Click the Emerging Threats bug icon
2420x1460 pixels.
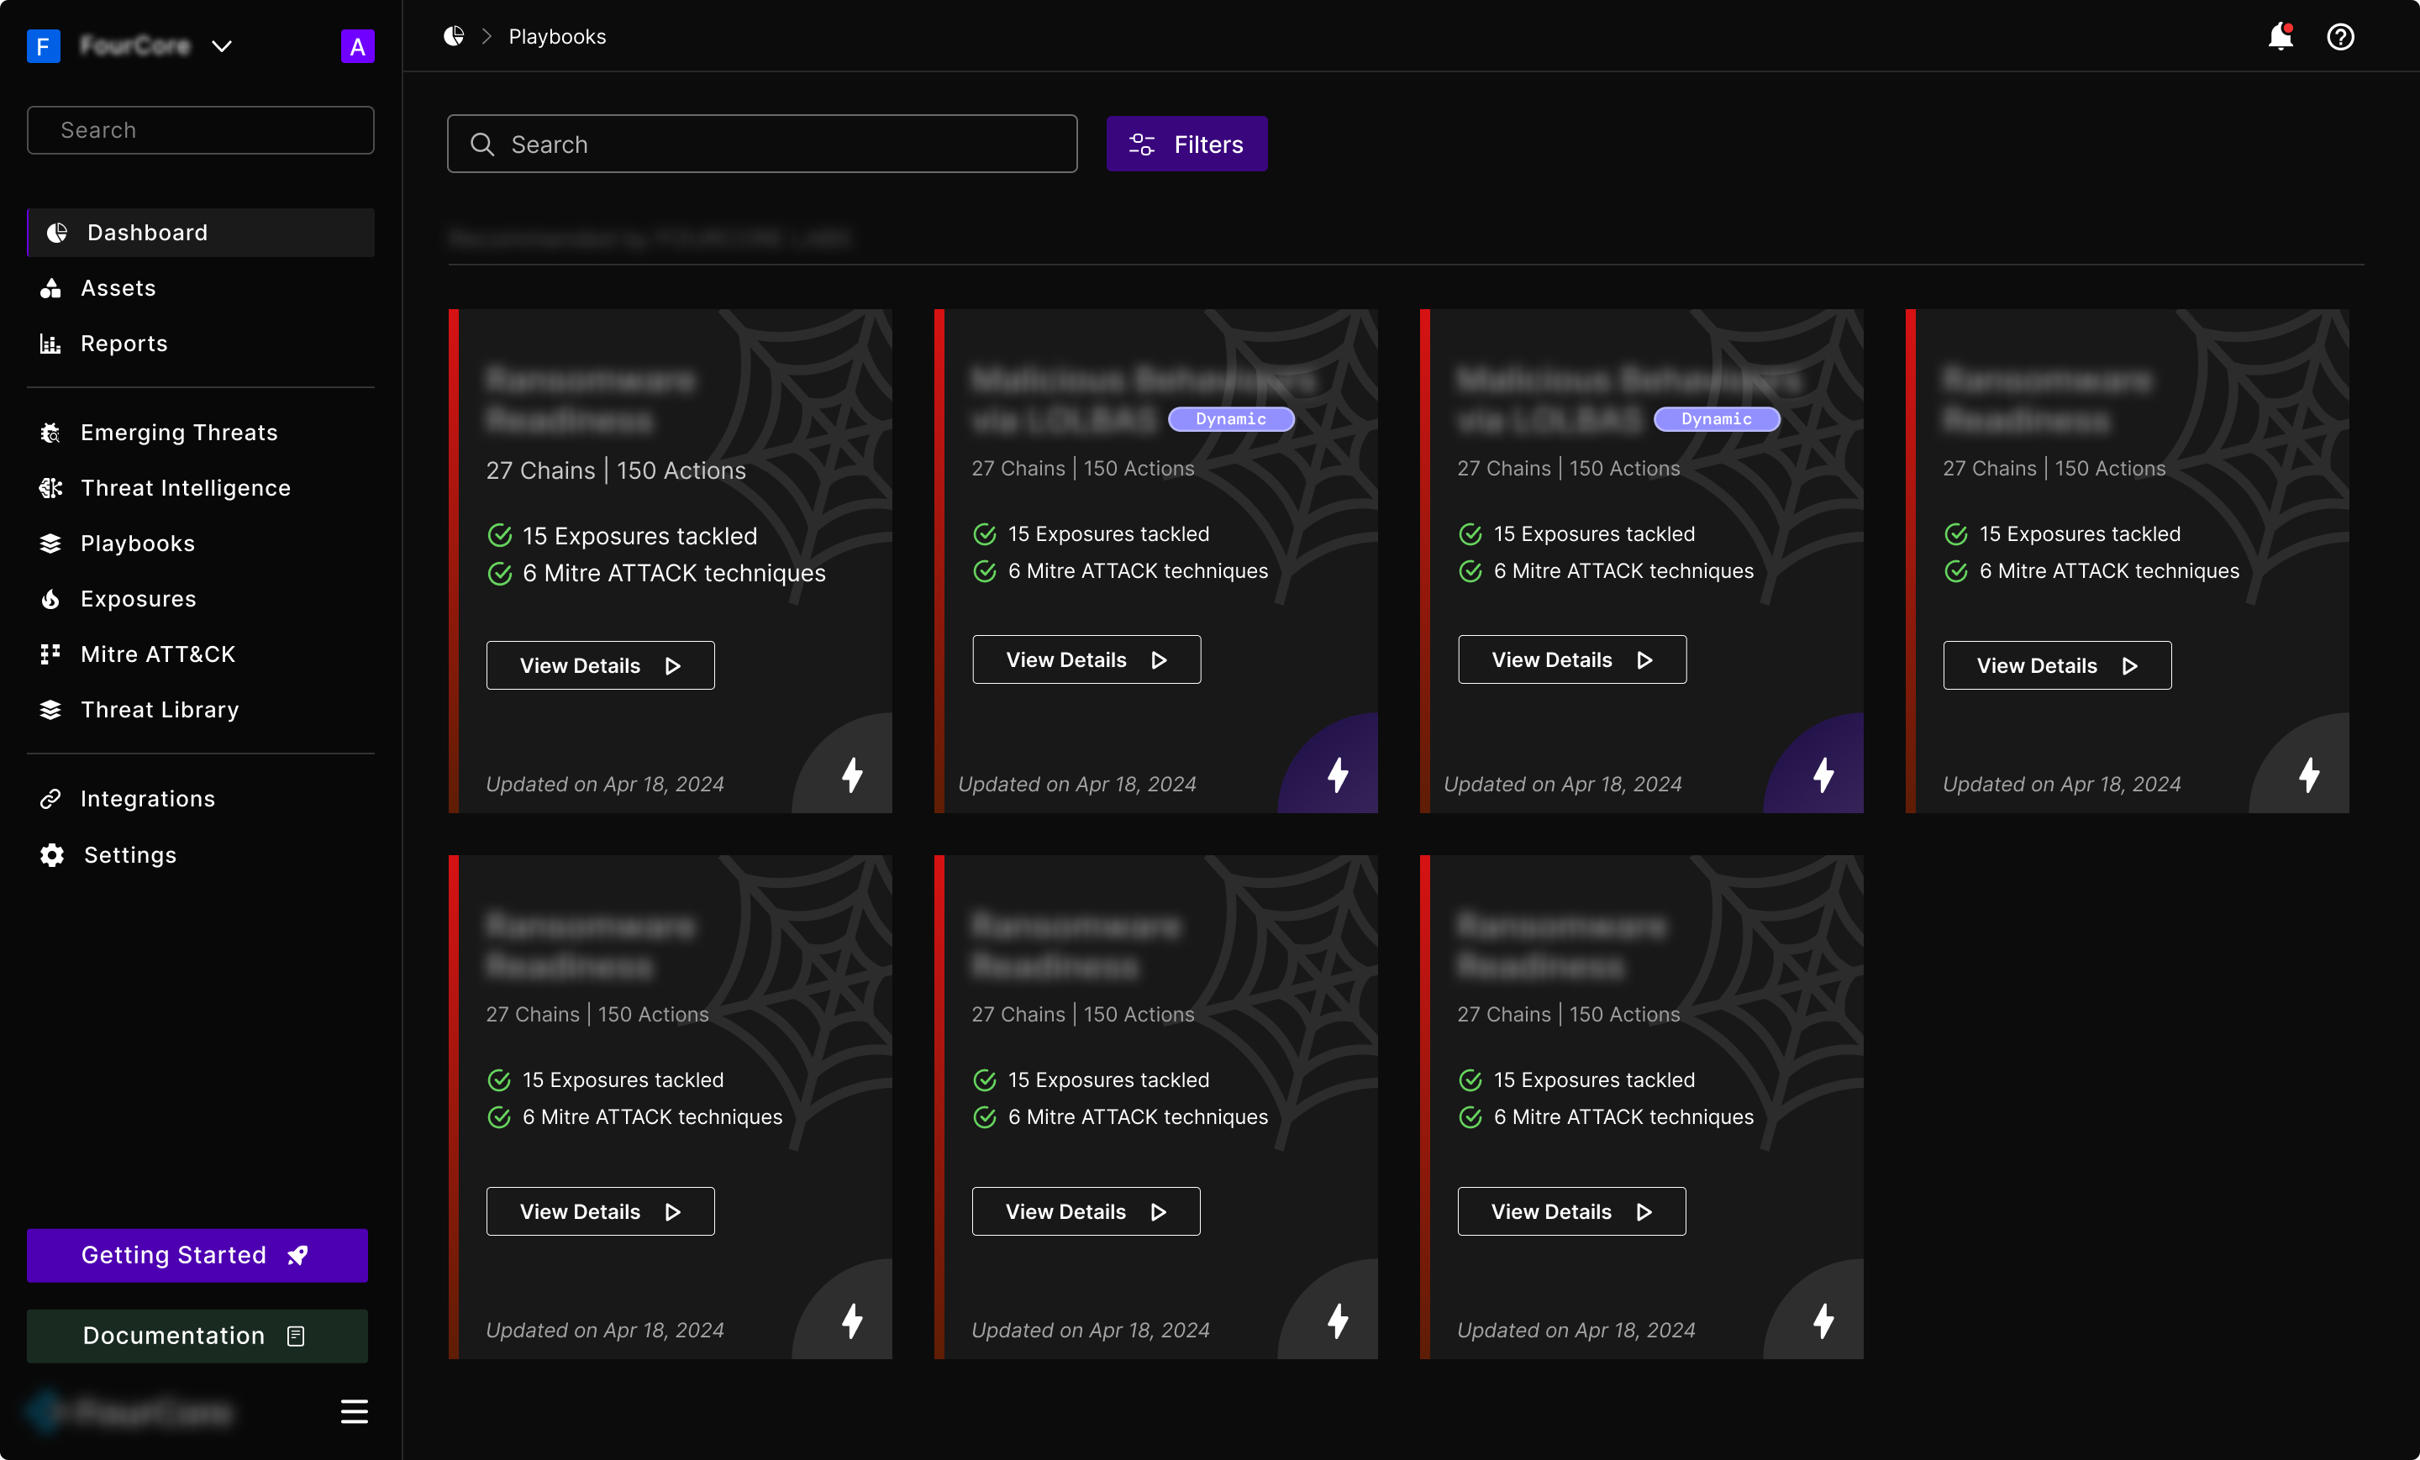point(50,433)
